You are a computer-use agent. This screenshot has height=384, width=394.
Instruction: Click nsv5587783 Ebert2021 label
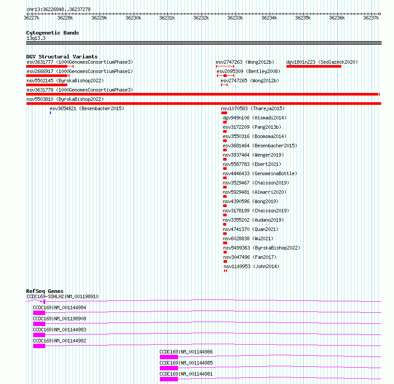pyautogui.click(x=252, y=164)
